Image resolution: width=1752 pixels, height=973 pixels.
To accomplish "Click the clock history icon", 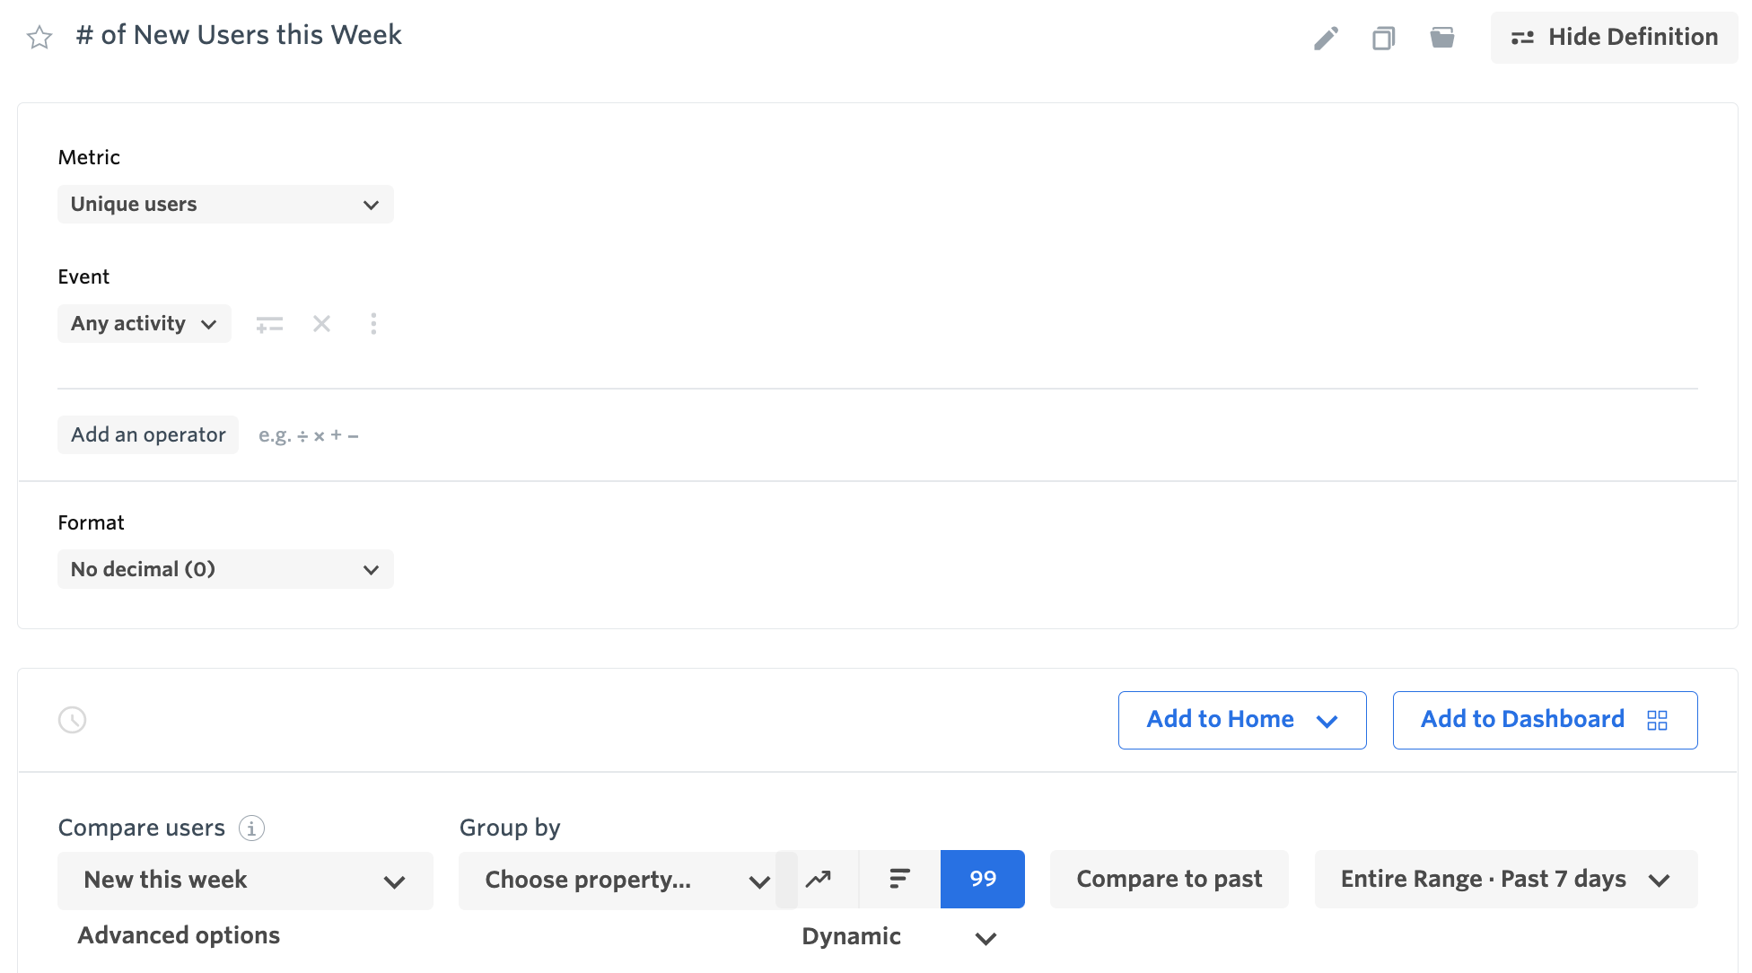I will [x=72, y=720].
